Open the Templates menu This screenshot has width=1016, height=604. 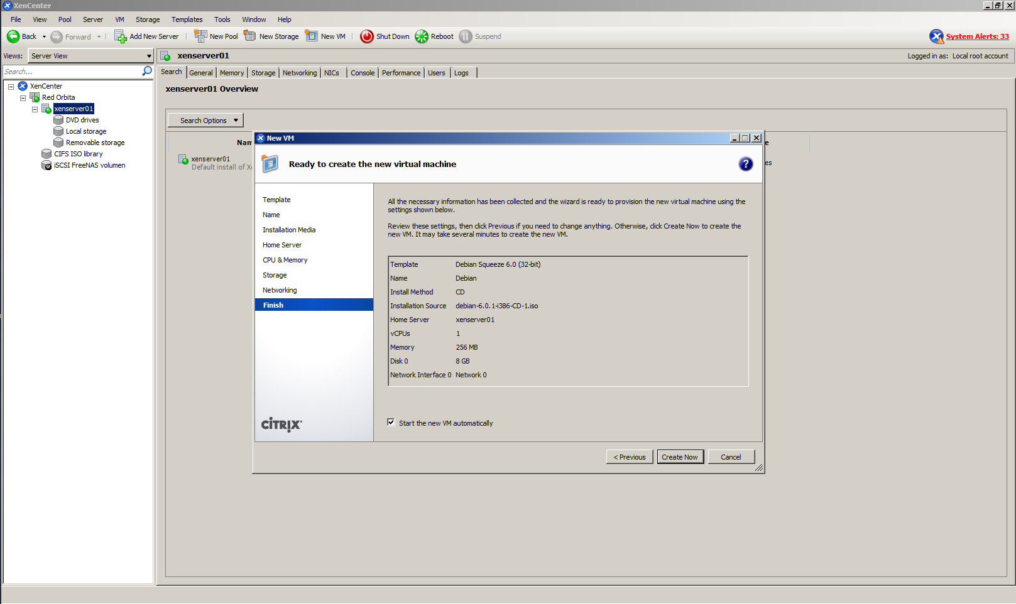tap(187, 19)
